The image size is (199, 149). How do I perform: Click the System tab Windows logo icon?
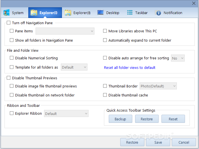point(6,13)
